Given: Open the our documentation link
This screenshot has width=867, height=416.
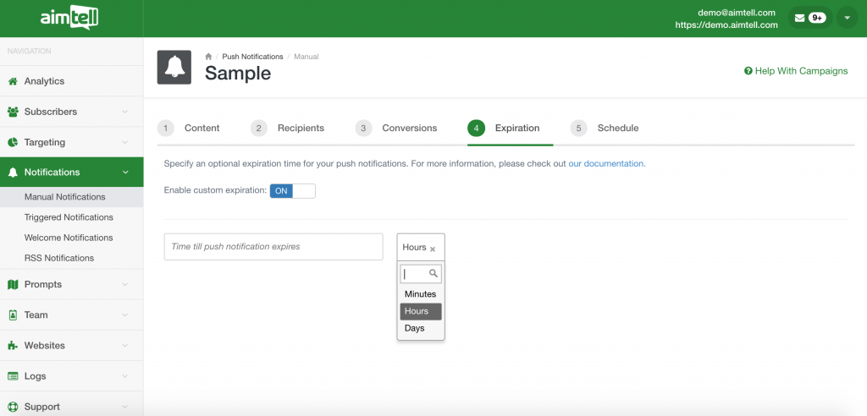Looking at the screenshot, I should coord(606,163).
